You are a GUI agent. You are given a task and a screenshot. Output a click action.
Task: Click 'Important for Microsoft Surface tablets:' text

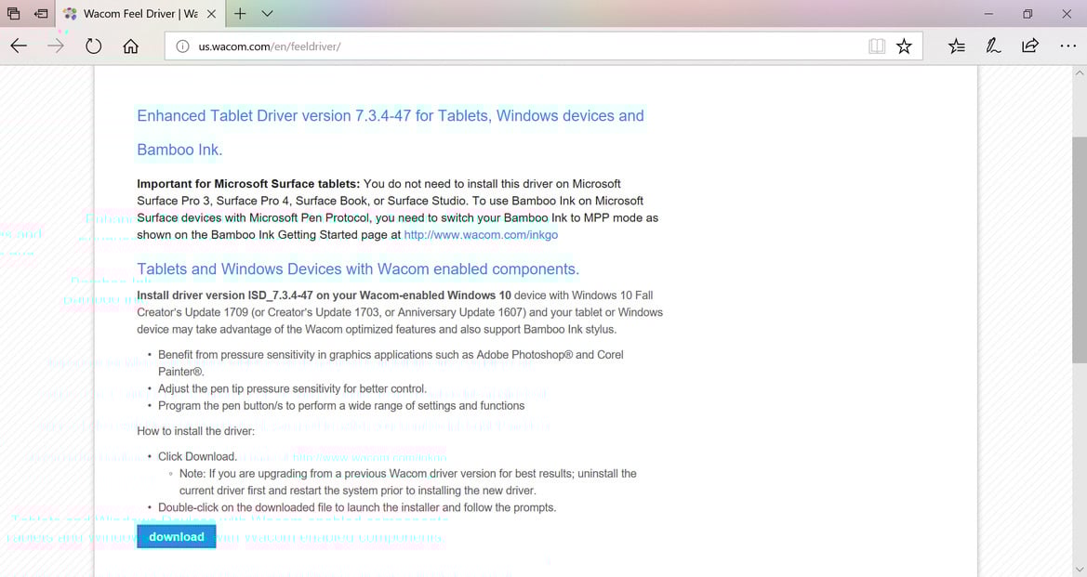(248, 184)
